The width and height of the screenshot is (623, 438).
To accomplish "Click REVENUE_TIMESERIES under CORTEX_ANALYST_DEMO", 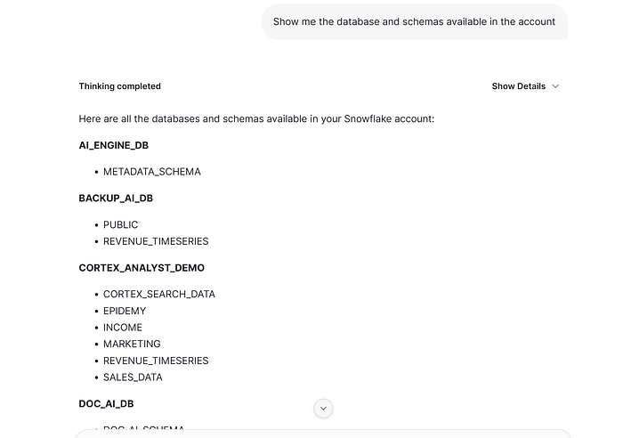I will pos(155,361).
